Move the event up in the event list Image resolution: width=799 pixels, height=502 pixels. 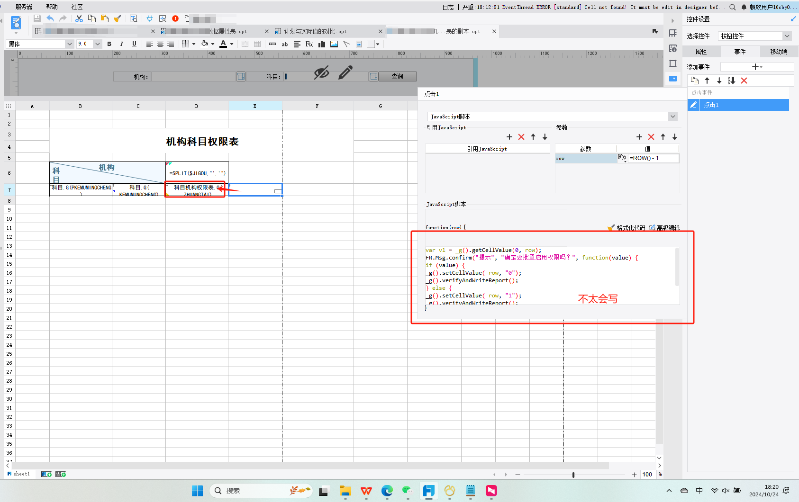tap(707, 81)
